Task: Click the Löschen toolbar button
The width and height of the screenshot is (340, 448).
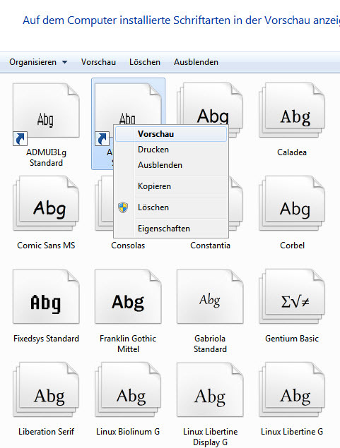Action: point(145,62)
